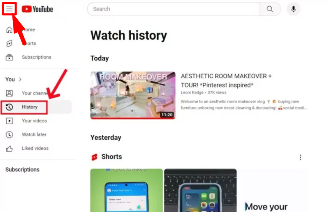Screen dimensions: 329x212
Task: Open the iPhone keyboard Short thumbnail
Action: click(x=200, y=190)
